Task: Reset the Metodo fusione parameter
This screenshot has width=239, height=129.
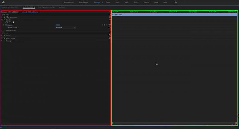Action: (x=110, y=27)
